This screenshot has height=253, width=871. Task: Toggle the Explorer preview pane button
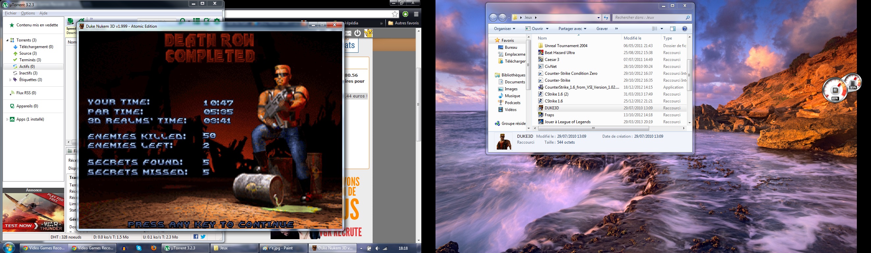click(673, 29)
